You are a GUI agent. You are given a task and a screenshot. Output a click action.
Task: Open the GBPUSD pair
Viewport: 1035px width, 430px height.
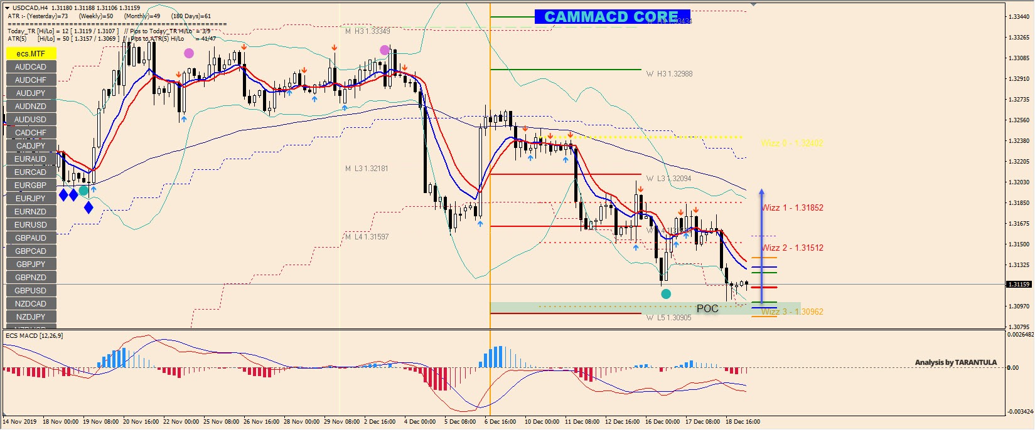coord(31,290)
